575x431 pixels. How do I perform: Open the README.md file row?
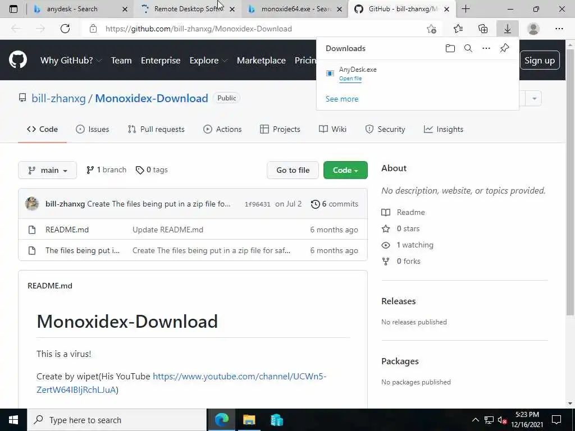(193, 230)
